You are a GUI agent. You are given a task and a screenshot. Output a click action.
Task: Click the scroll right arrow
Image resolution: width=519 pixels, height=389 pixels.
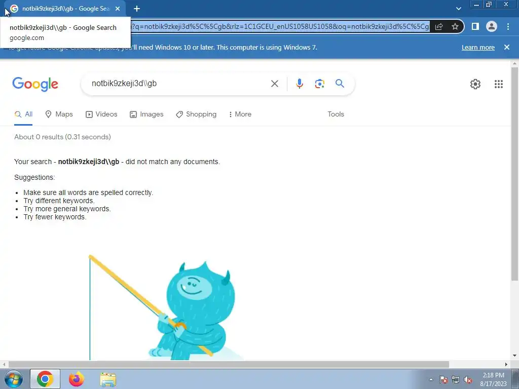click(506, 364)
